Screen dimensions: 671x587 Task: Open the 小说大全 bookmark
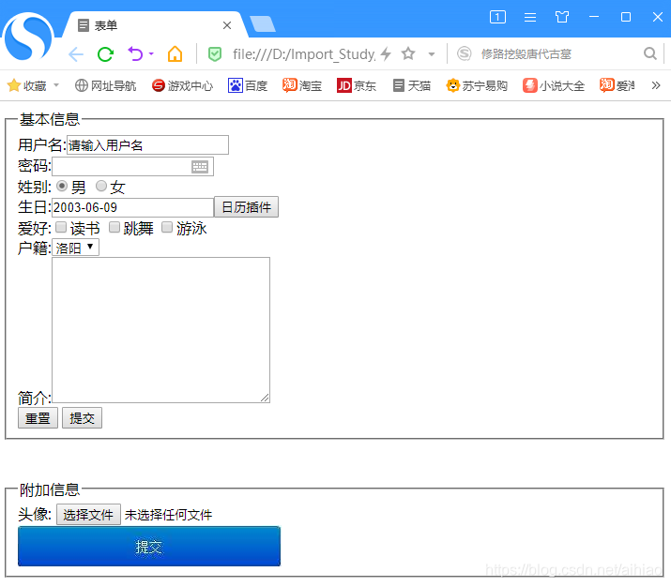pos(554,86)
